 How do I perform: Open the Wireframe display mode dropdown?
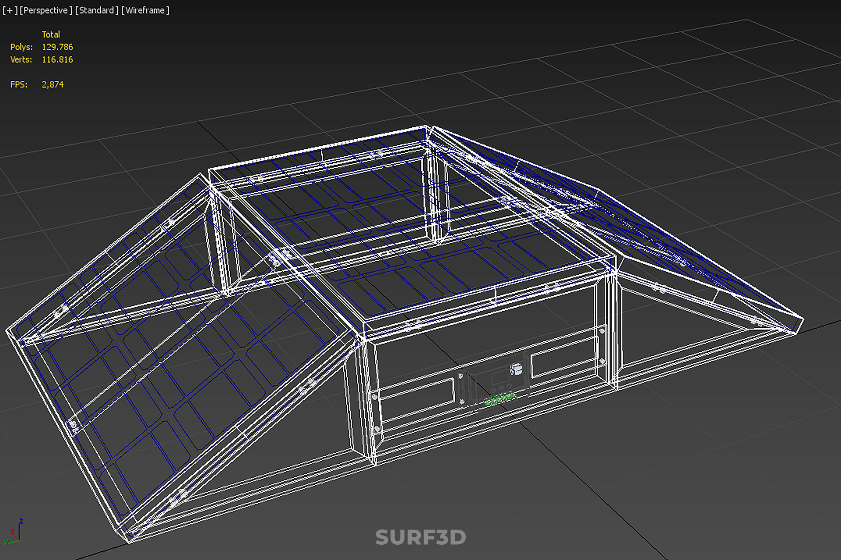(145, 10)
